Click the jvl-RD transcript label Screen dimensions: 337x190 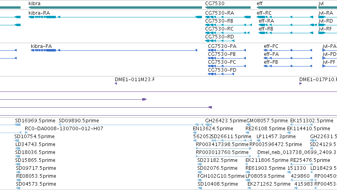tap(326, 21)
